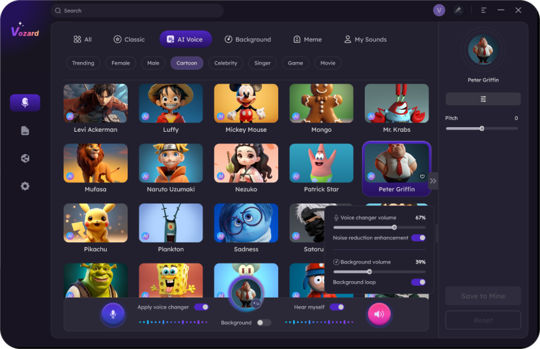Toggle the Hear myself switch
The width and height of the screenshot is (540, 349).
[337, 307]
